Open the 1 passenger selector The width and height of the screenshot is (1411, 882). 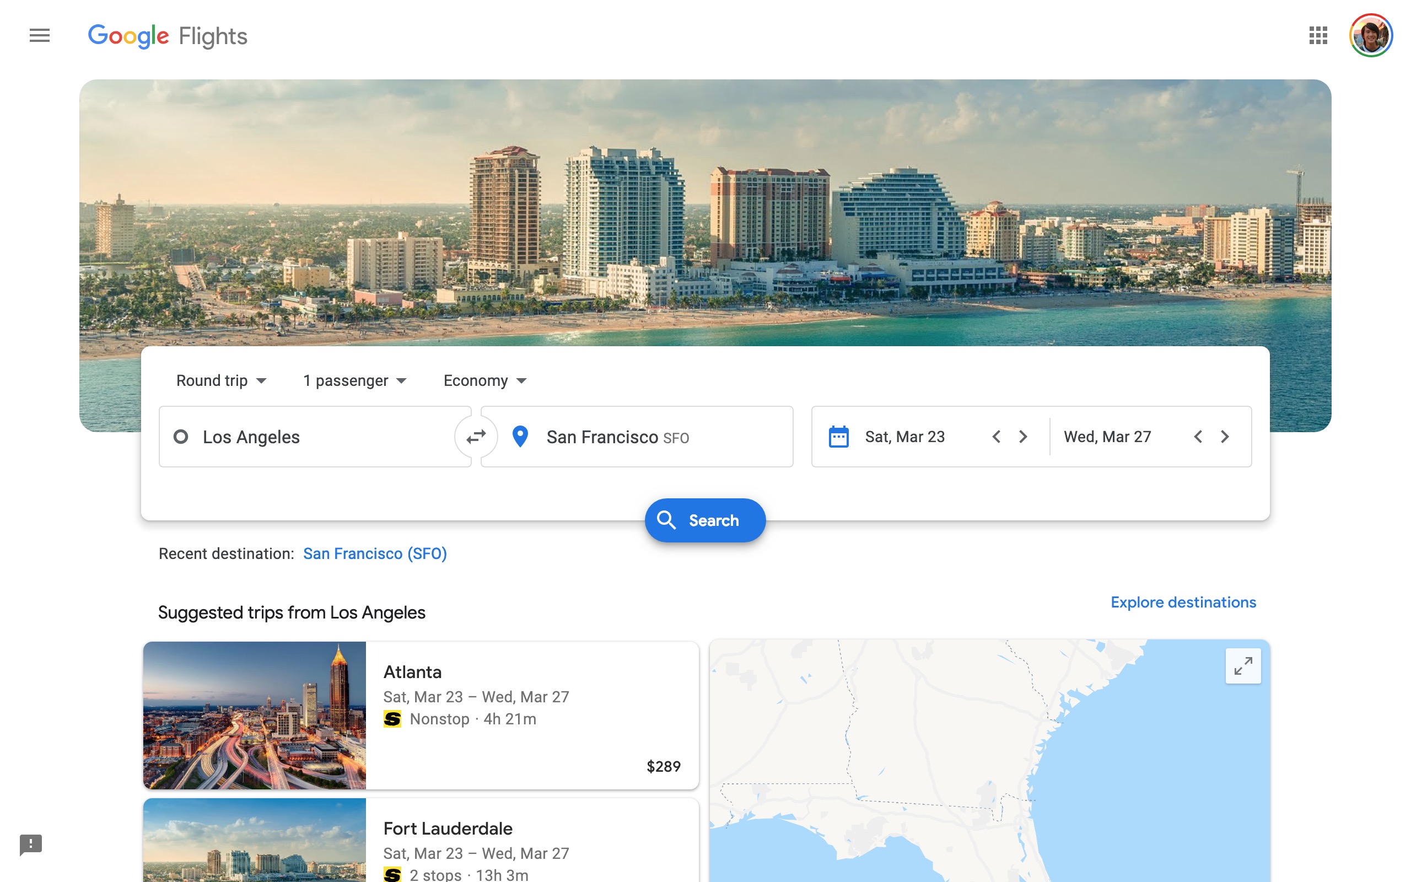click(353, 380)
